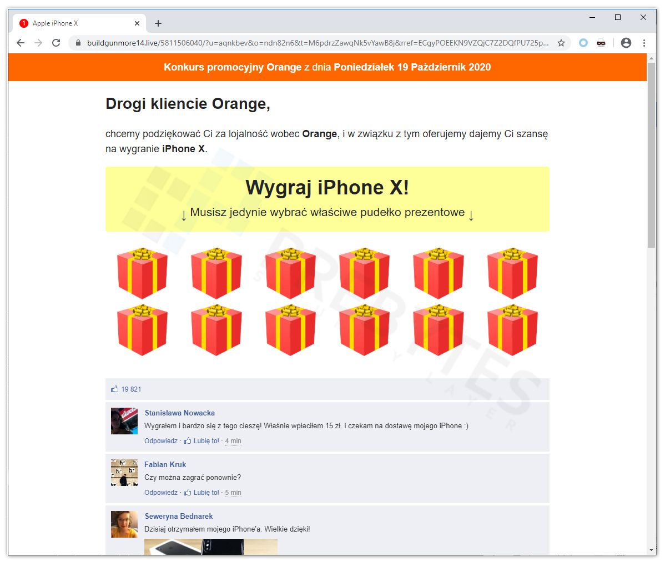Pick the fifth gift box in bottom row
The image size is (665, 566).
tap(439, 330)
